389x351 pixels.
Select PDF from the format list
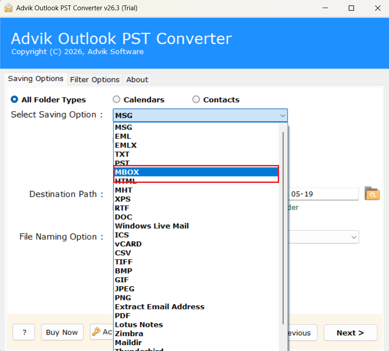click(x=196, y=316)
